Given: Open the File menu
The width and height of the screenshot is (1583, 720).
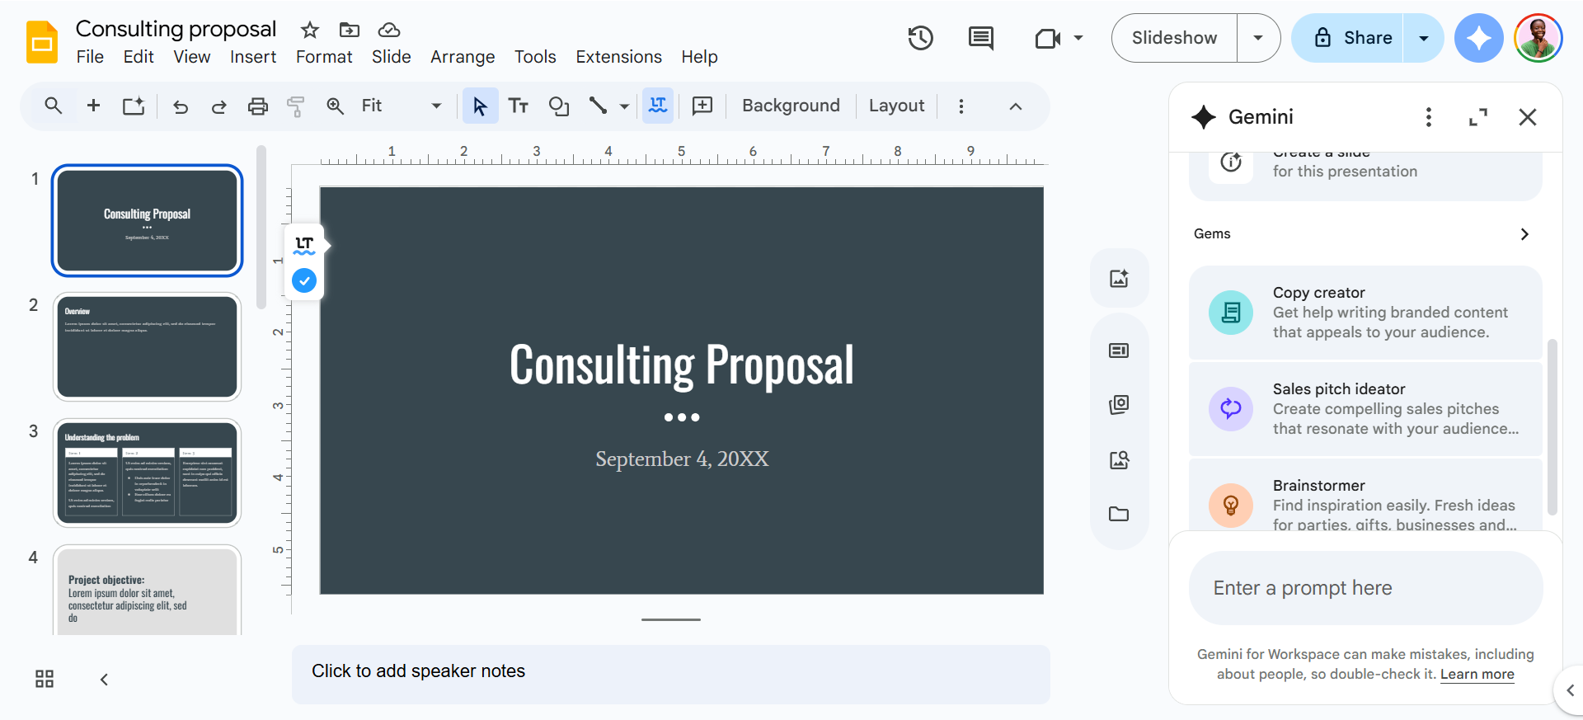Looking at the screenshot, I should pyautogui.click(x=90, y=57).
